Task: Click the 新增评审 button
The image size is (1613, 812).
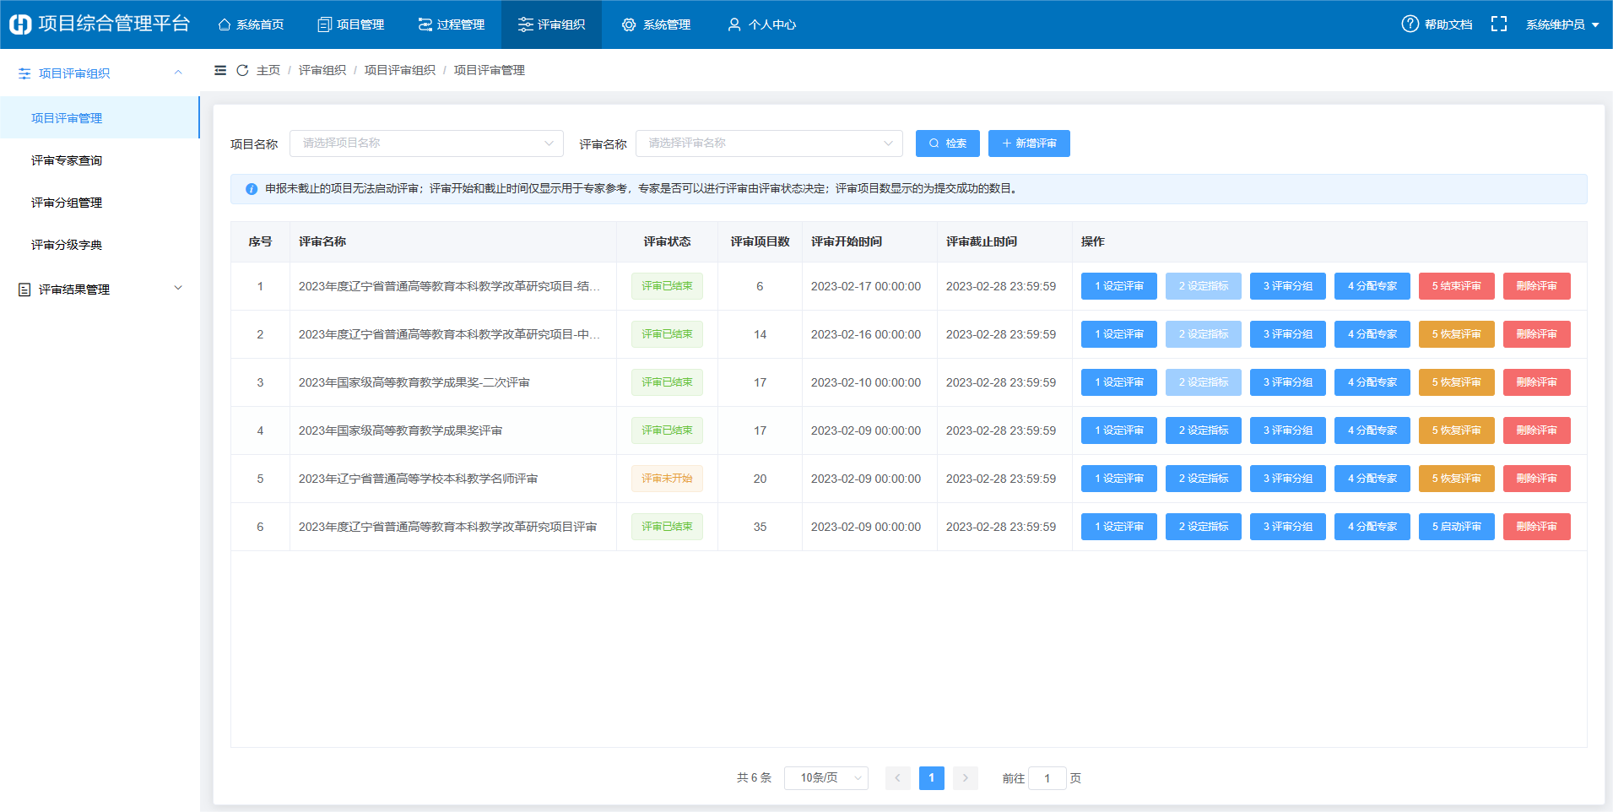Action: click(1028, 143)
